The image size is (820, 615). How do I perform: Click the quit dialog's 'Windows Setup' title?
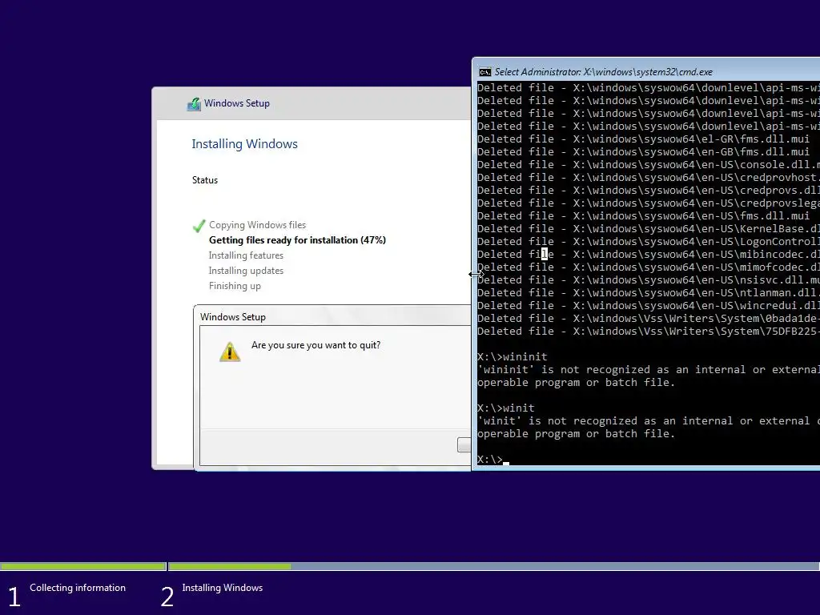[233, 317]
